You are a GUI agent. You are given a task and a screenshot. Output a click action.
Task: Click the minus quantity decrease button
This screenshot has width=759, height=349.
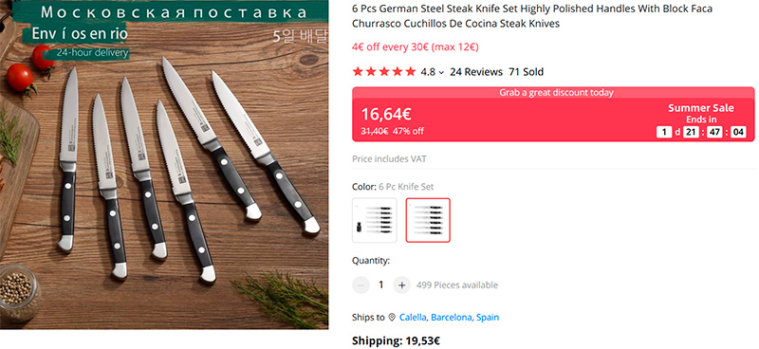(x=361, y=285)
